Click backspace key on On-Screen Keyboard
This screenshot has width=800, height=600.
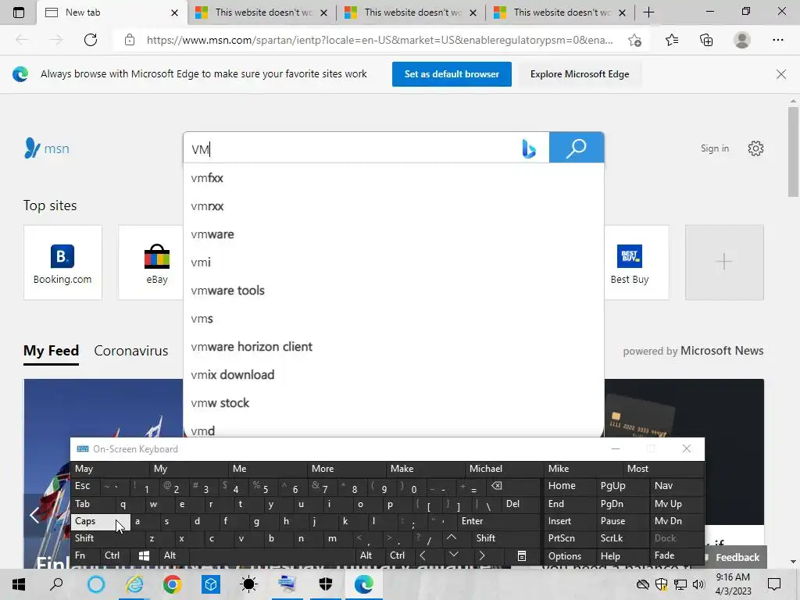tap(512, 486)
